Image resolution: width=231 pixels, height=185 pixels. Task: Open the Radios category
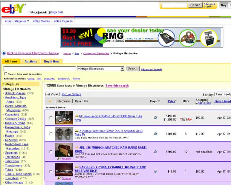click(10, 136)
